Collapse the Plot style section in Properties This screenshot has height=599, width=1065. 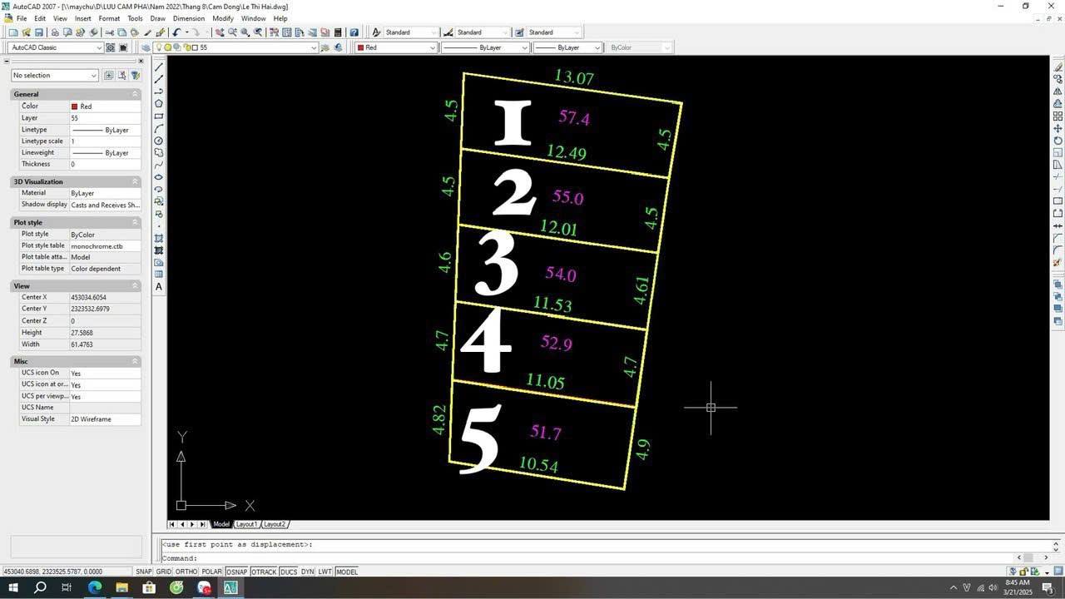[x=135, y=222]
